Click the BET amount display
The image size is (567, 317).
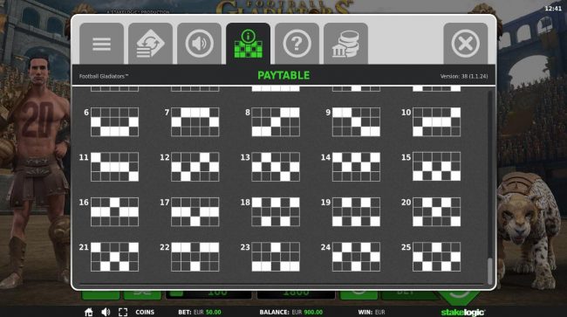point(200,312)
